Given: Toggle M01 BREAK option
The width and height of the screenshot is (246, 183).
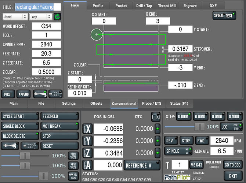Looking at the screenshot, I should [59, 126].
